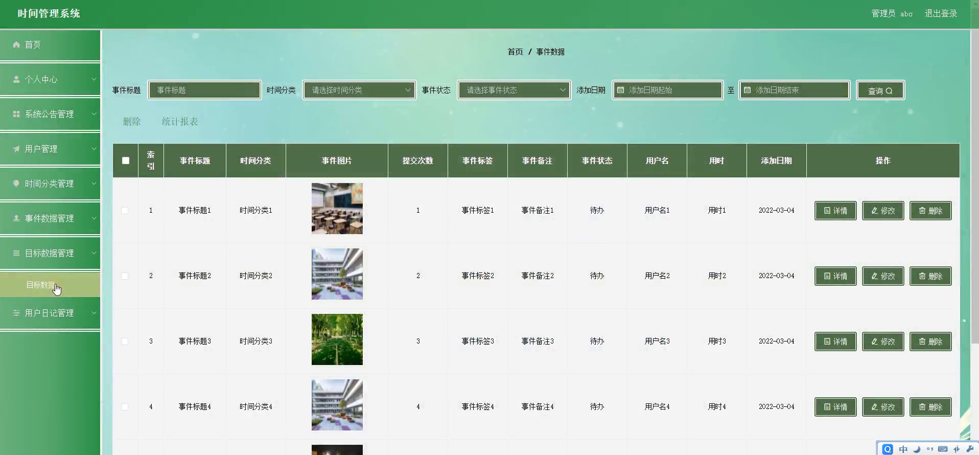Toggle the select-all checkbox in table header
The image size is (979, 455).
[126, 161]
